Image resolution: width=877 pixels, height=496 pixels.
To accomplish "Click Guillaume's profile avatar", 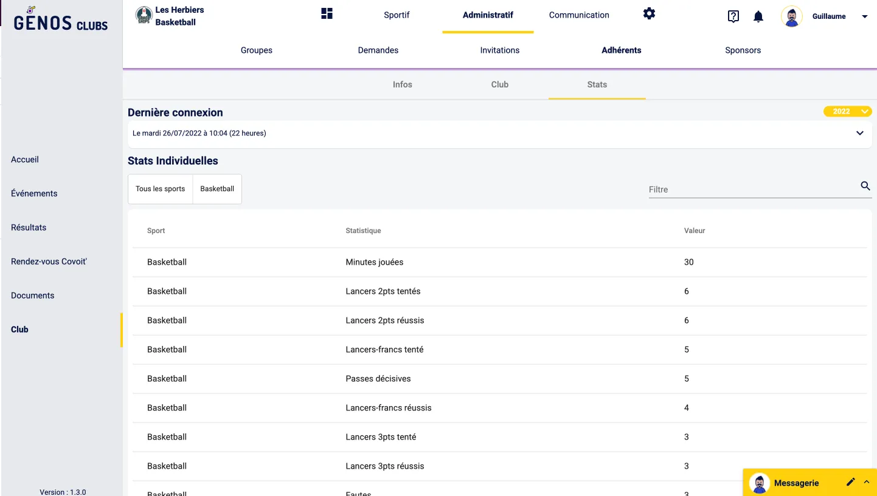I will [791, 16].
